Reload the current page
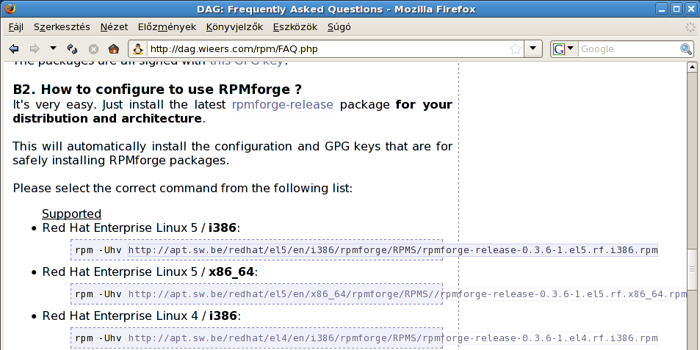 pos(72,49)
